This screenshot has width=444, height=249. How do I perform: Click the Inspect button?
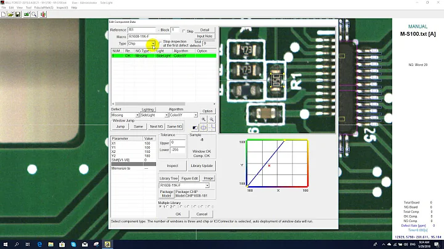(x=173, y=166)
